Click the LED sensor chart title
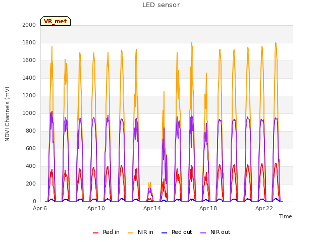 tap(161, 5)
